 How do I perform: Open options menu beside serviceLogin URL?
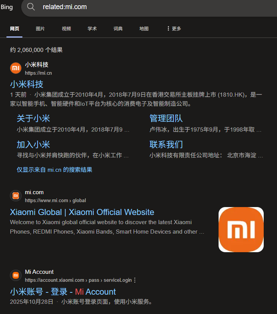[x=135, y=280]
